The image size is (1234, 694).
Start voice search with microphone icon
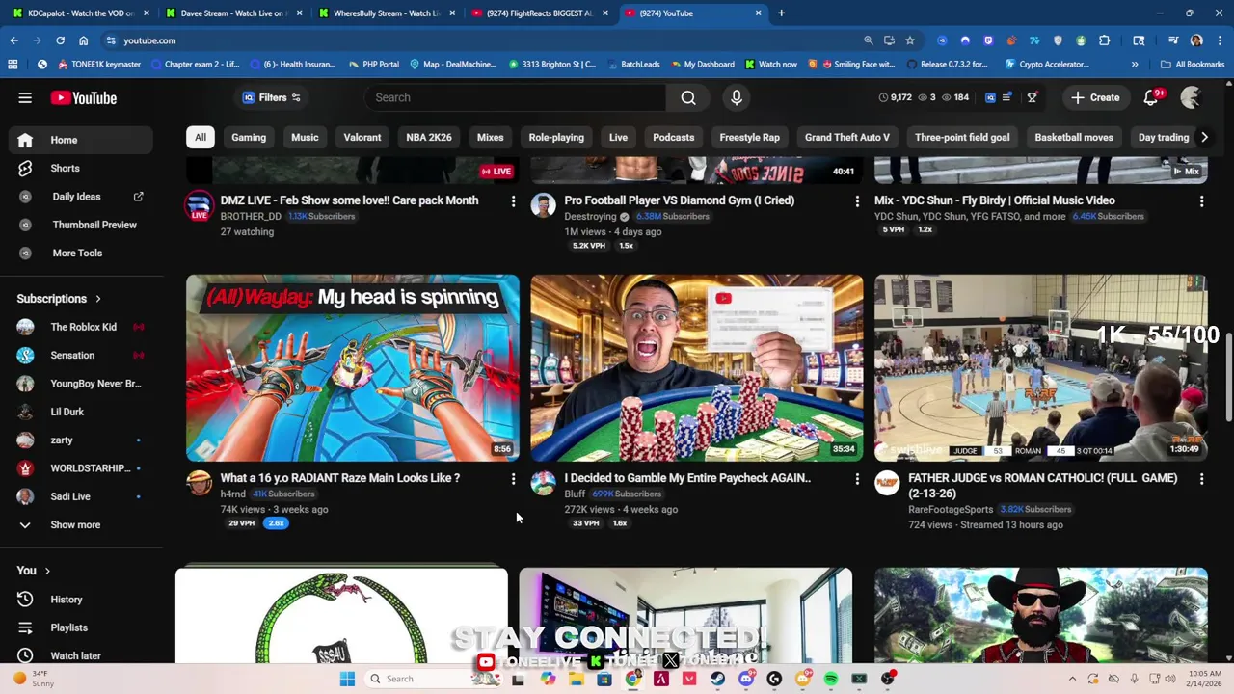pyautogui.click(x=737, y=97)
